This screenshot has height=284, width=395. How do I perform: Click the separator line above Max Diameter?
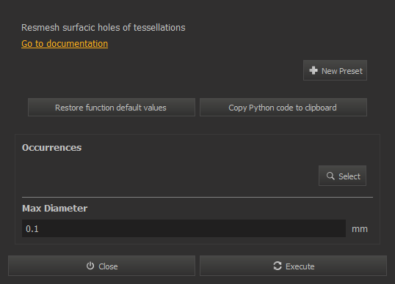click(197, 198)
